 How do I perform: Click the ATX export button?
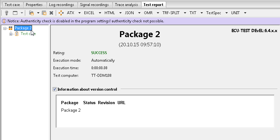tap(71, 13)
